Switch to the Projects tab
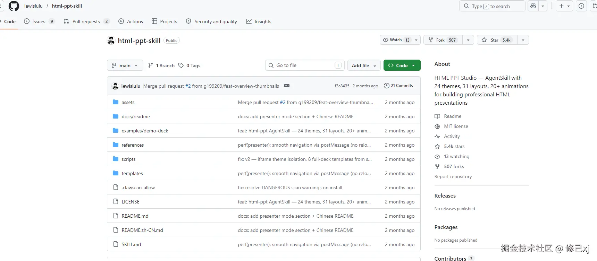The width and height of the screenshot is (597, 261). [x=165, y=21]
